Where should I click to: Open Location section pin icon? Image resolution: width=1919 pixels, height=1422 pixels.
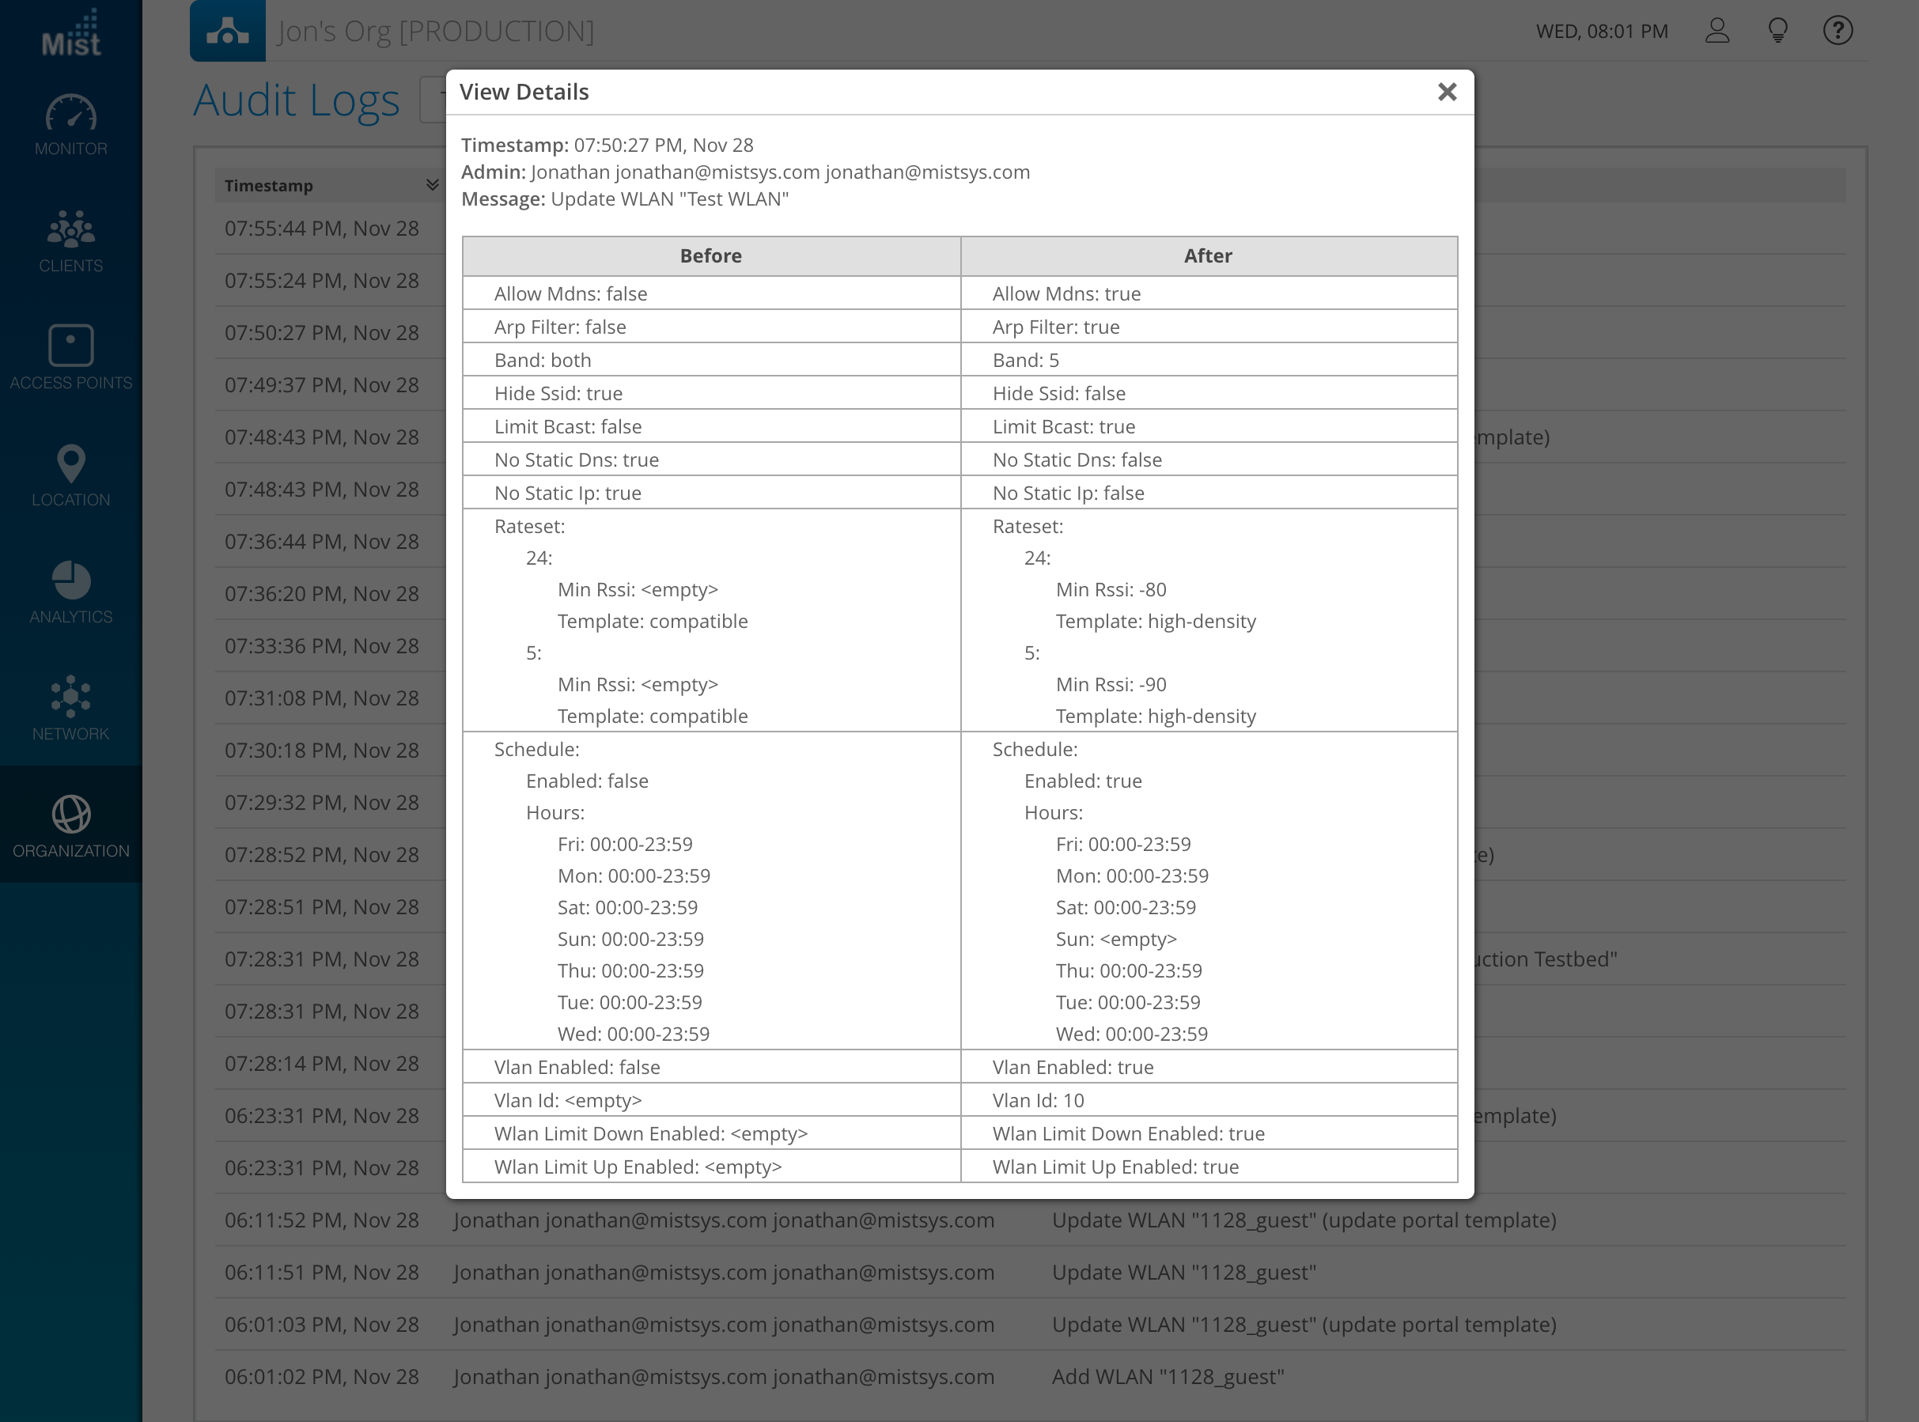(x=70, y=463)
